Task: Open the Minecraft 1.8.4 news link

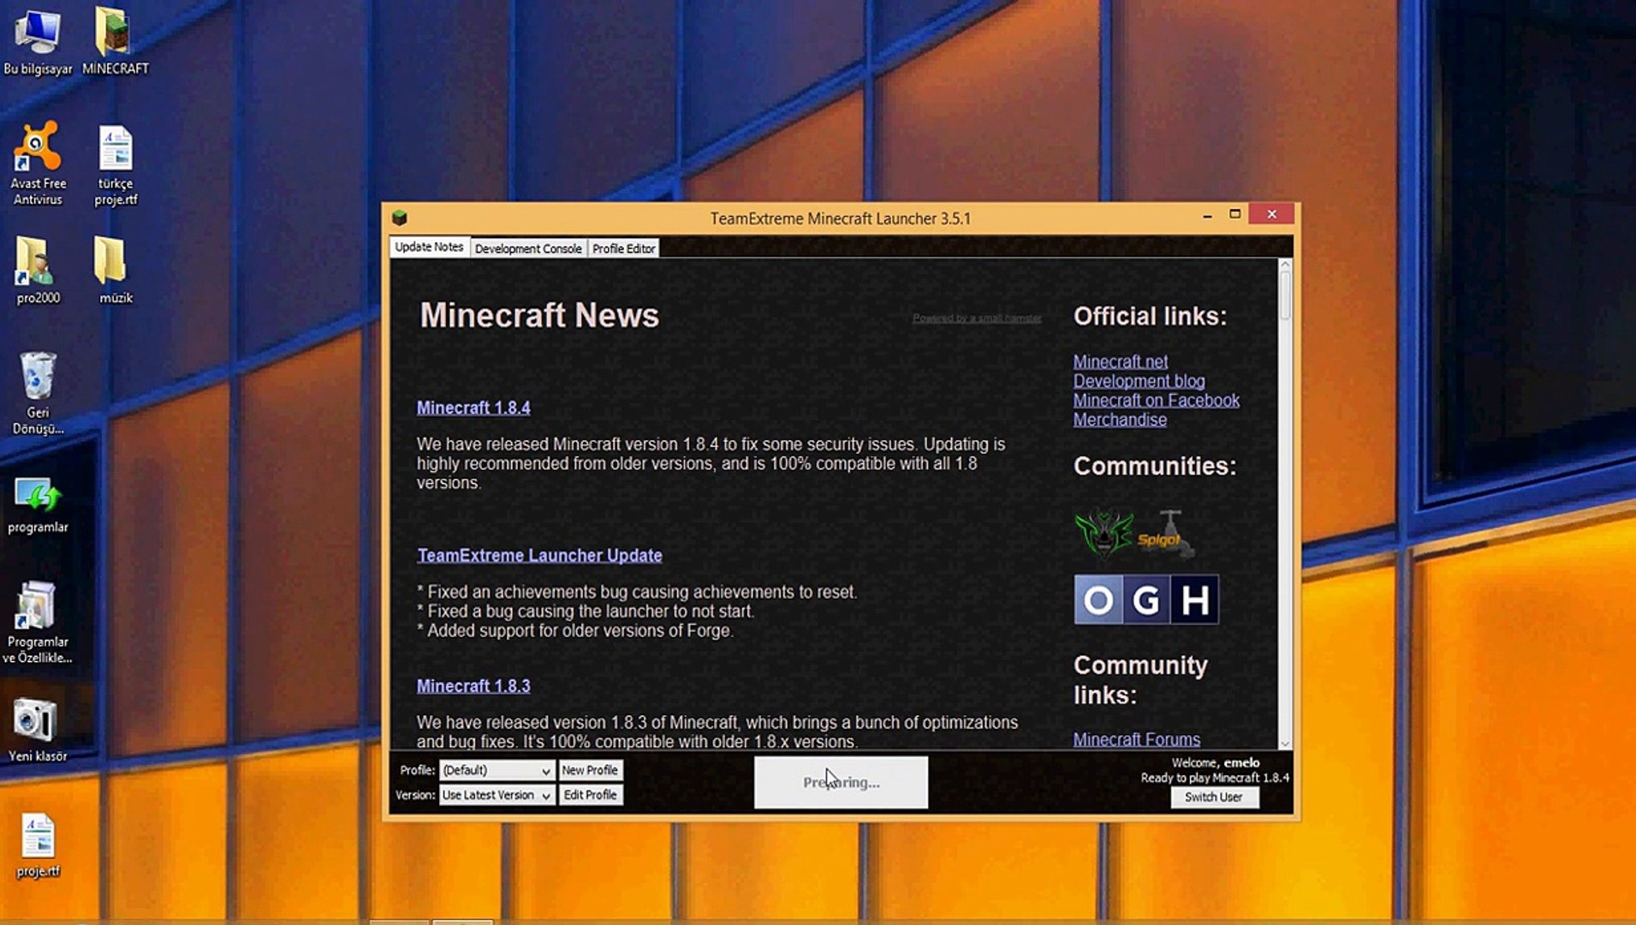Action: 473,408
